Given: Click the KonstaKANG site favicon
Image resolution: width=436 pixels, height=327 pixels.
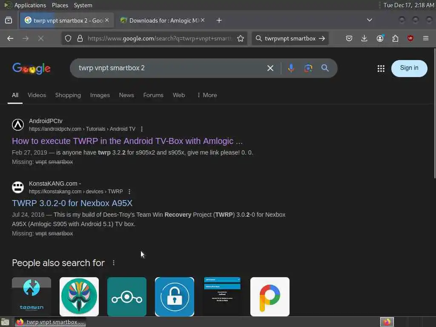Looking at the screenshot, I should coord(18,187).
